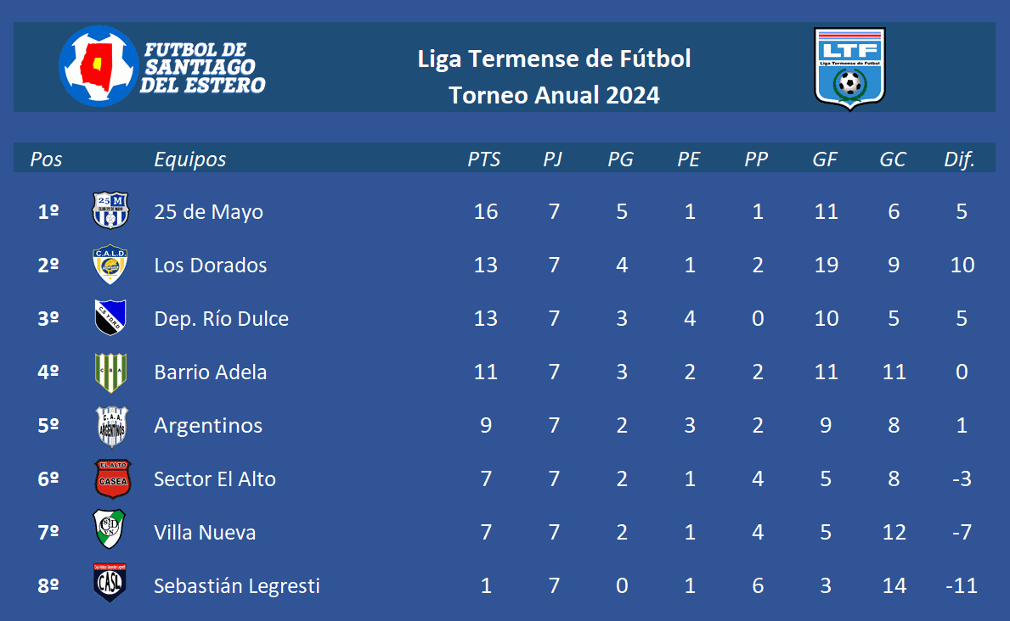Click the Villa Nueva club crest

coord(110,529)
